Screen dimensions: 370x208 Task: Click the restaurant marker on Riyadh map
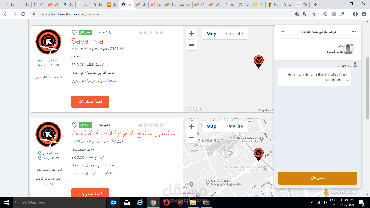pyautogui.click(x=259, y=154)
